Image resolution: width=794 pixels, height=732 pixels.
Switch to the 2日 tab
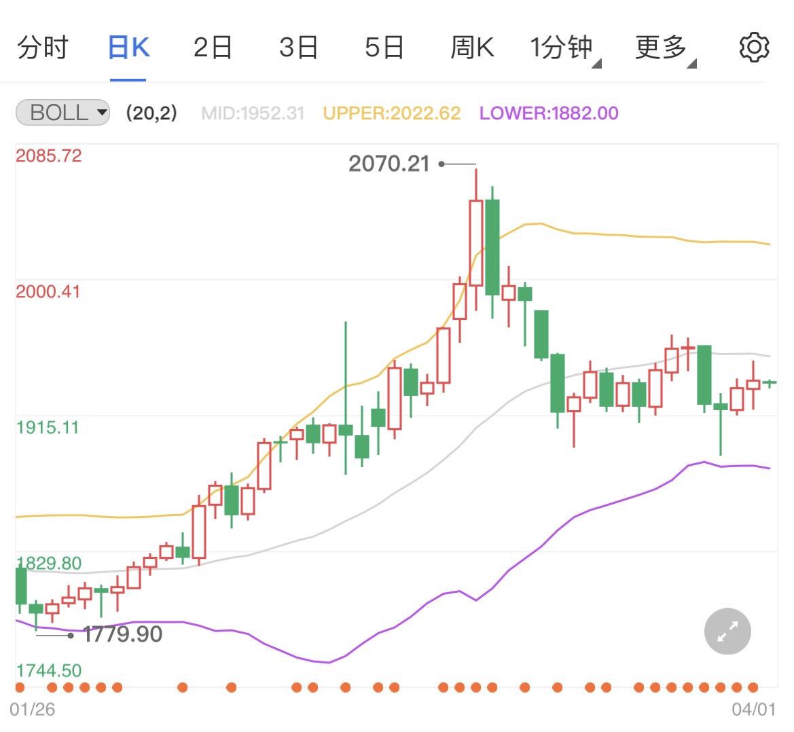[x=213, y=47]
